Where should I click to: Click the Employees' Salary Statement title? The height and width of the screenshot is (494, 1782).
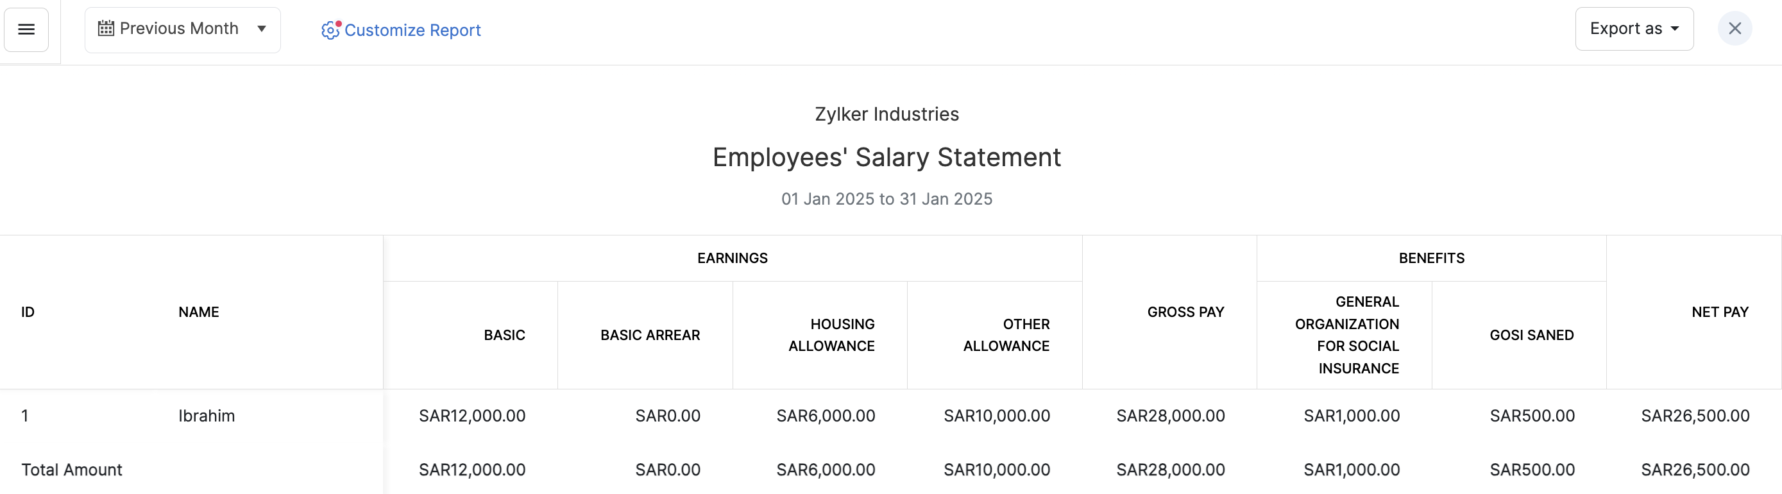[x=886, y=158]
